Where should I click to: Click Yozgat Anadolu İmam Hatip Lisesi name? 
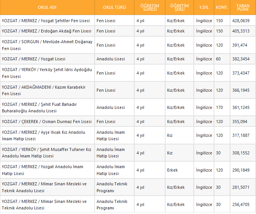click(x=42, y=170)
